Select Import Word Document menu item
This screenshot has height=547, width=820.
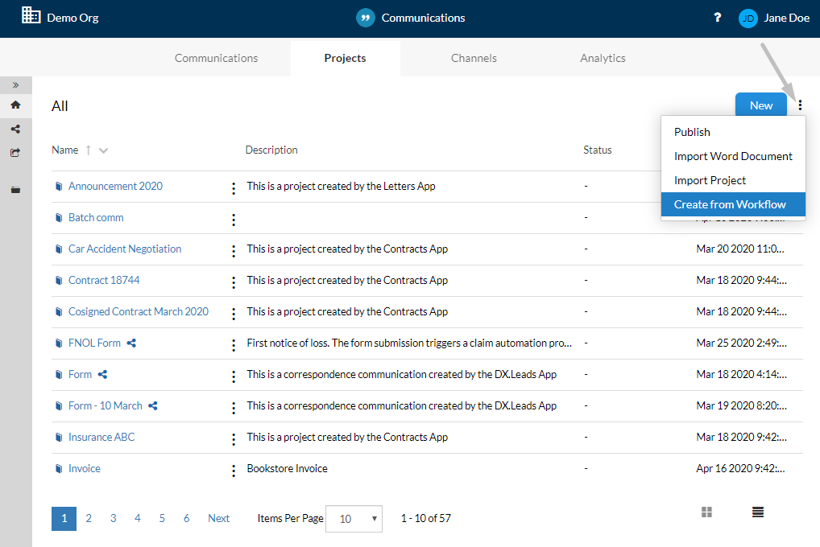(x=733, y=156)
